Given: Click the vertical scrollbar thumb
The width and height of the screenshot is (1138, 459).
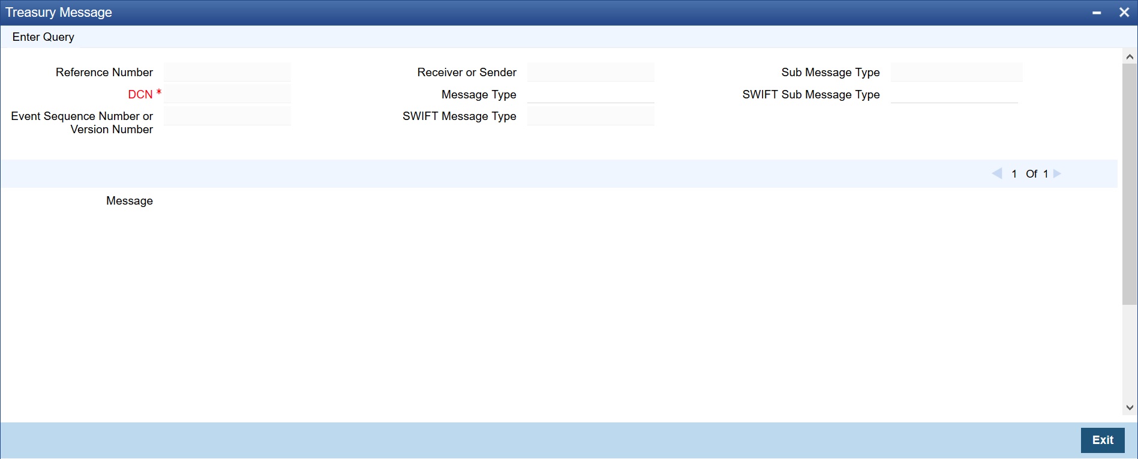Looking at the screenshot, I should (1130, 184).
